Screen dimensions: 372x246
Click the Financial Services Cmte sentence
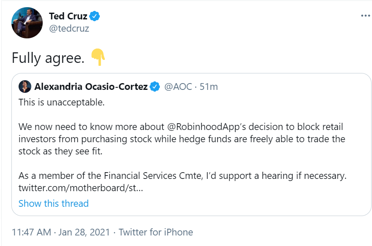(182, 175)
